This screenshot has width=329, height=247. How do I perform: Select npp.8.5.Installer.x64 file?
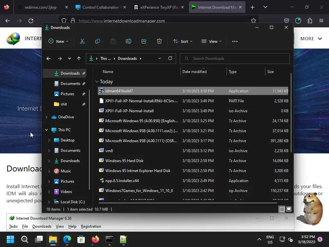tap(193, 181)
